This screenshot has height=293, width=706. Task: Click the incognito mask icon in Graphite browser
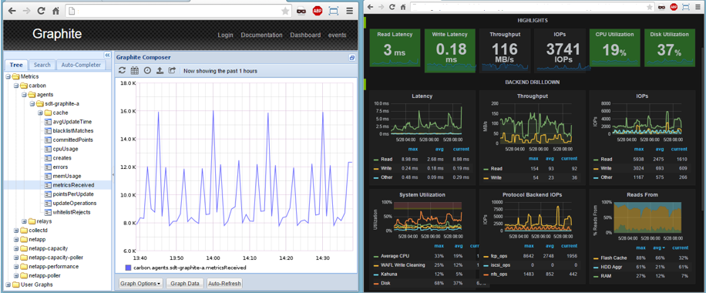click(301, 12)
